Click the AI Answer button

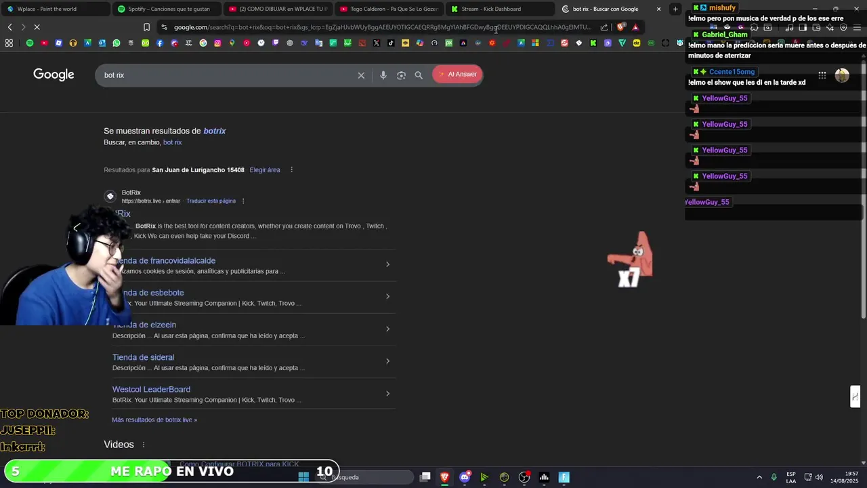[458, 75]
